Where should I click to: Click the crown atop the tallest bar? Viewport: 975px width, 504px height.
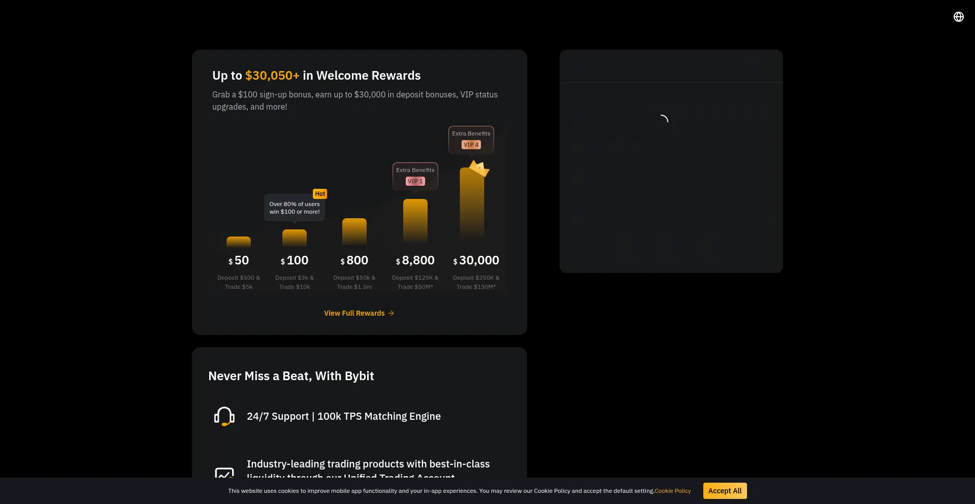(479, 168)
